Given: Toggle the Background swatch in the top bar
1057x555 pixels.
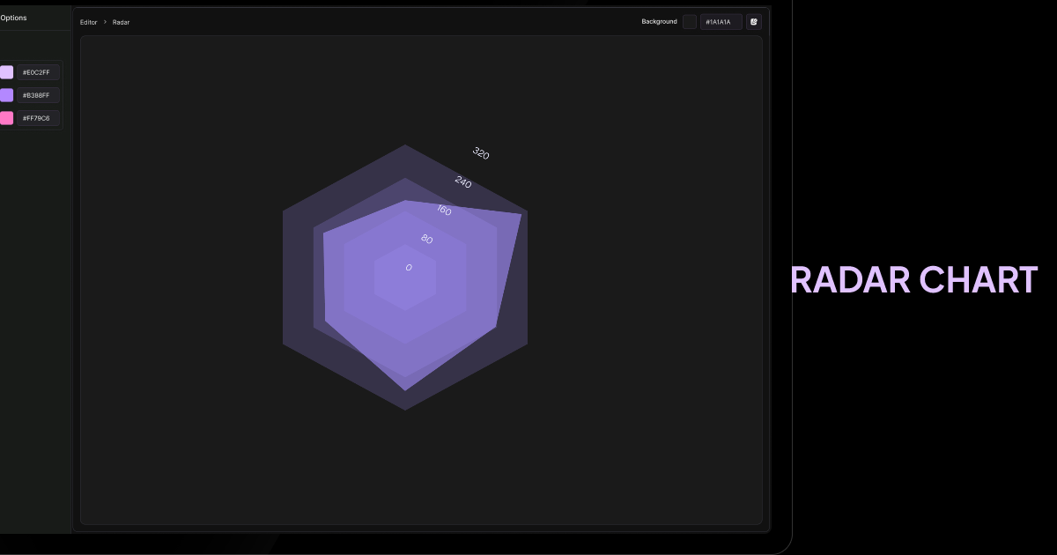Looking at the screenshot, I should click(x=690, y=21).
